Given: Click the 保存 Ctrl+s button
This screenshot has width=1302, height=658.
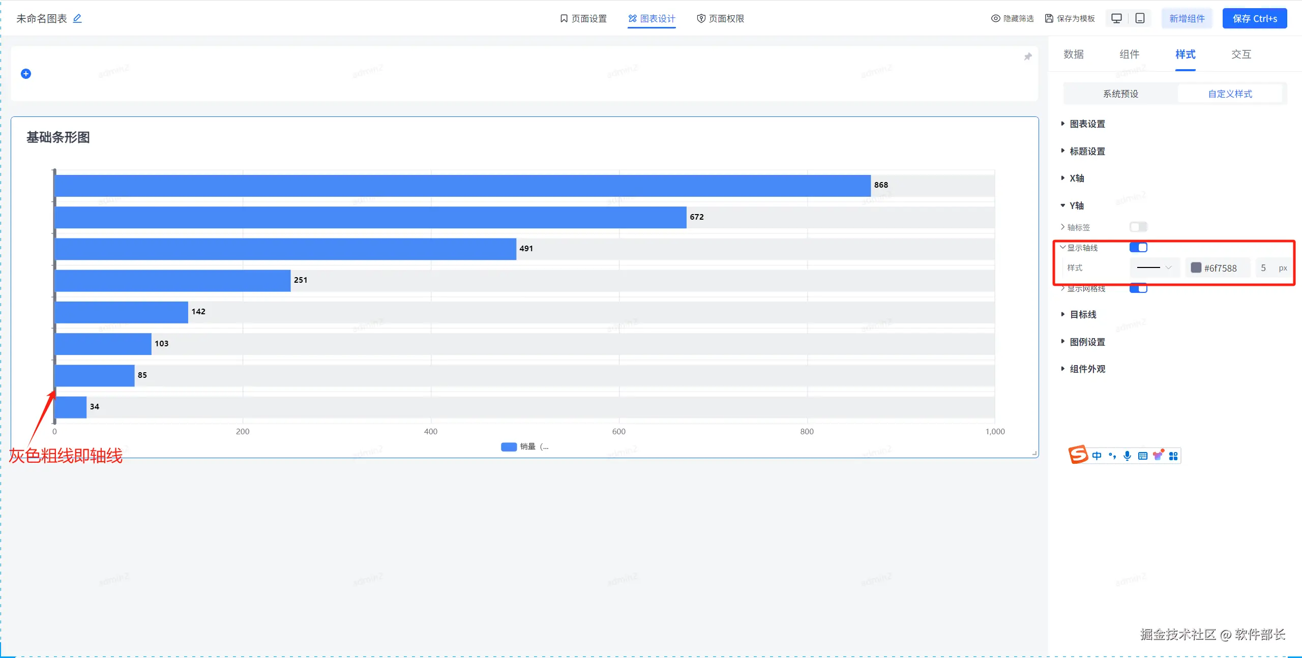Looking at the screenshot, I should pos(1254,18).
